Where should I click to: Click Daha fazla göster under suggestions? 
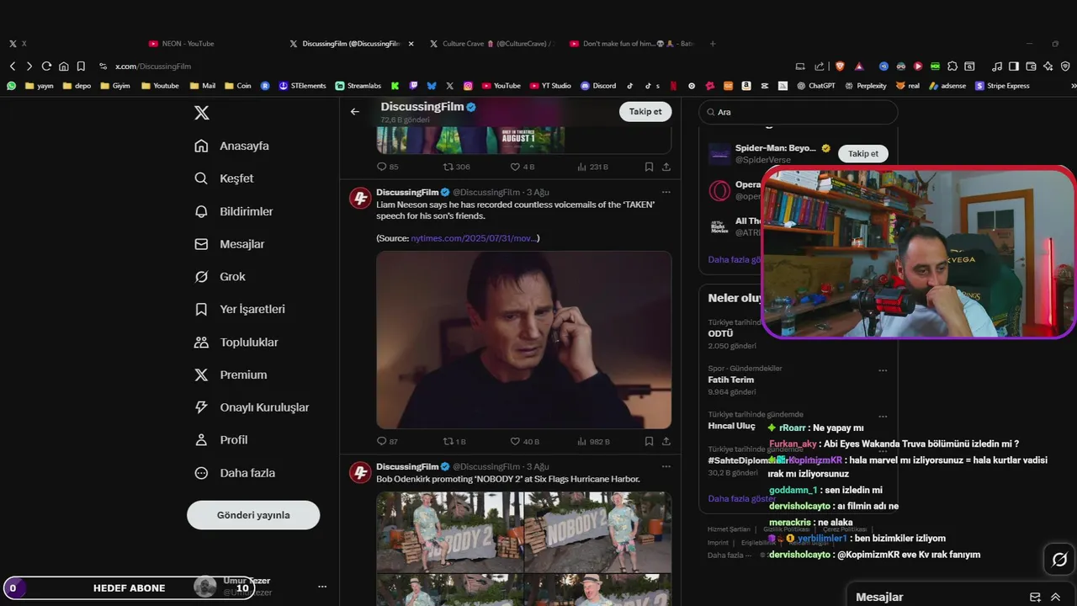point(735,259)
